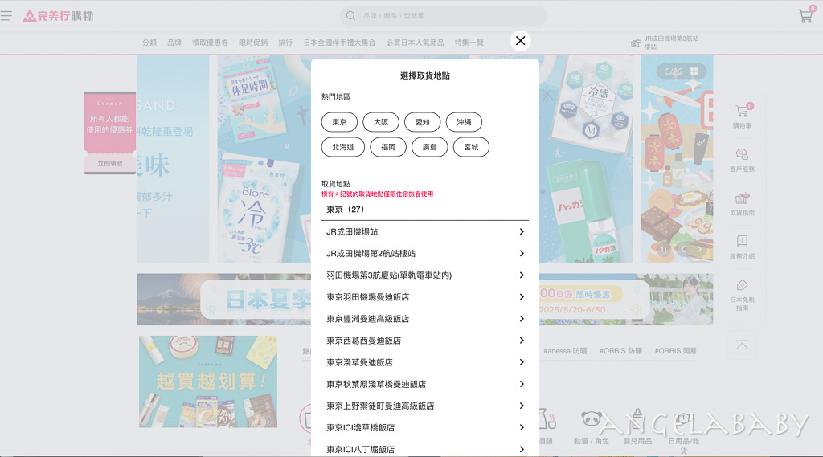Open the 越買越划算 promo banner

pos(208,382)
